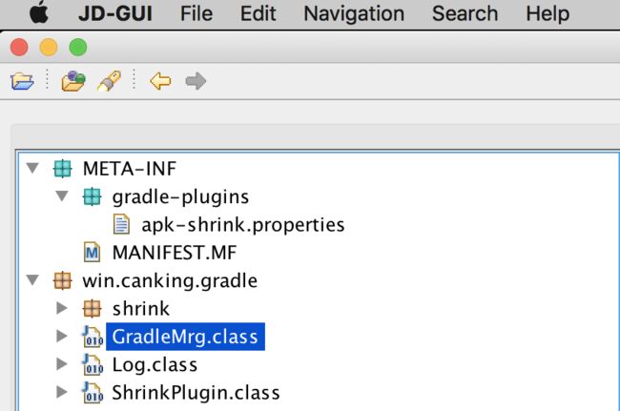Click the apk-shrink.properties document icon
620x411 pixels.
pyautogui.click(x=121, y=224)
